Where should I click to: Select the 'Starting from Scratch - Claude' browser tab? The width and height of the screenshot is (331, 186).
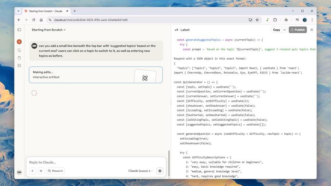click(x=46, y=11)
